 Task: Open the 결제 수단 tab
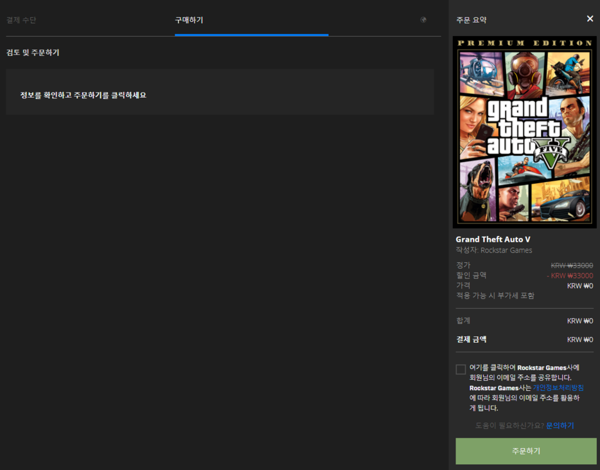point(21,20)
